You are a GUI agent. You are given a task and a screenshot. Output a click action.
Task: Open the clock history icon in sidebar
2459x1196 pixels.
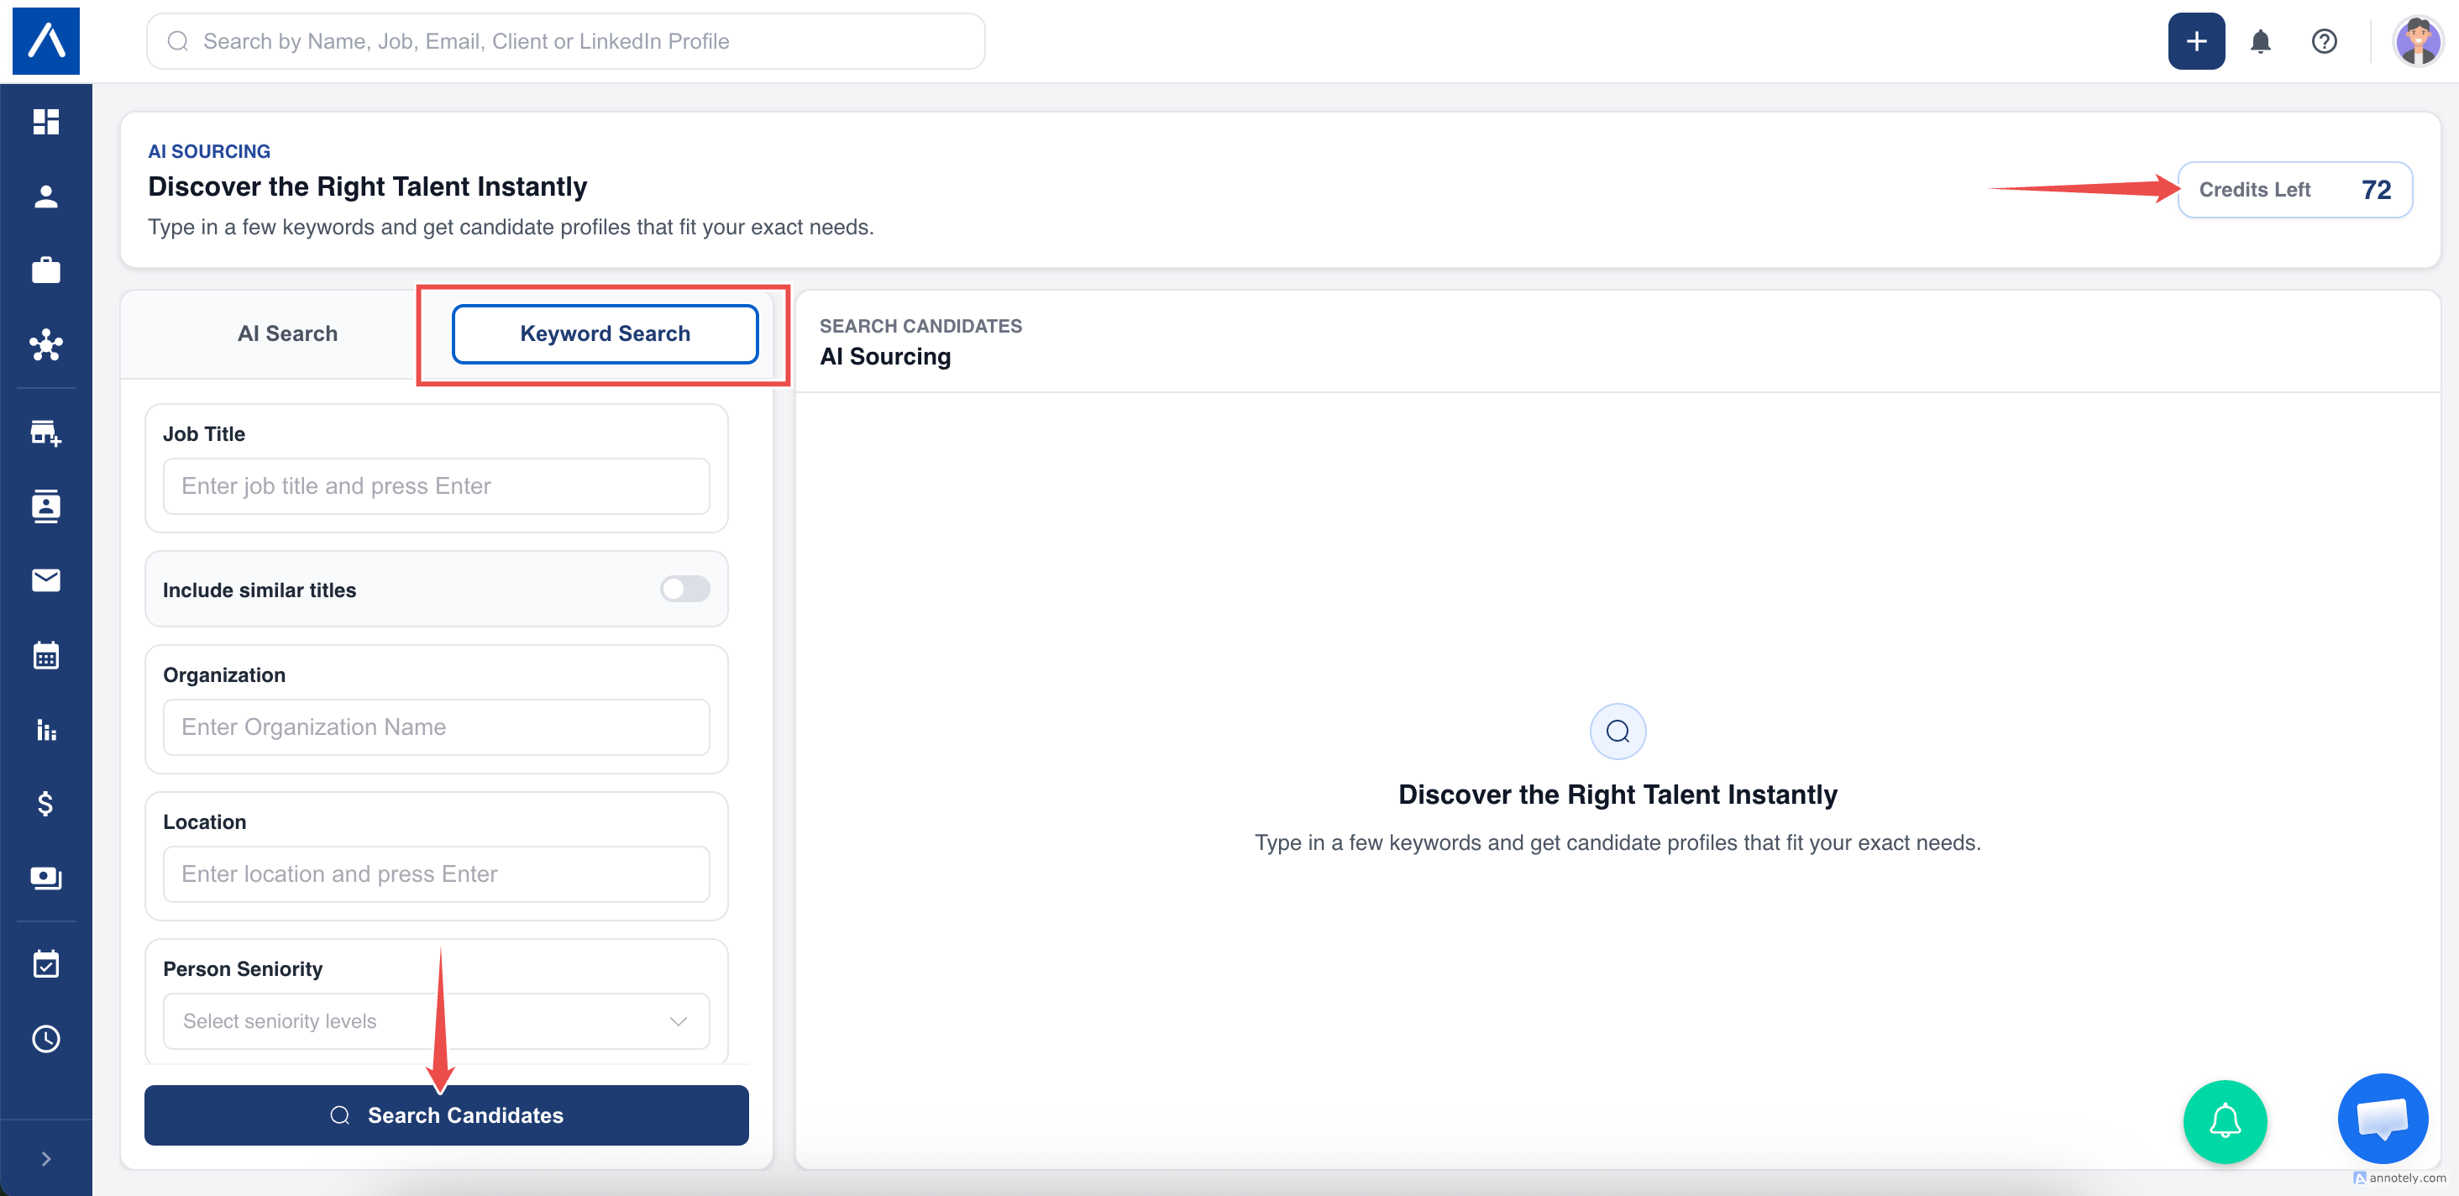[46, 1038]
